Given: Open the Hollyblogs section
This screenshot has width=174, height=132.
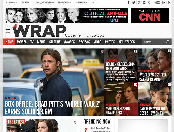Looking at the screenshot, I should click(x=127, y=42).
